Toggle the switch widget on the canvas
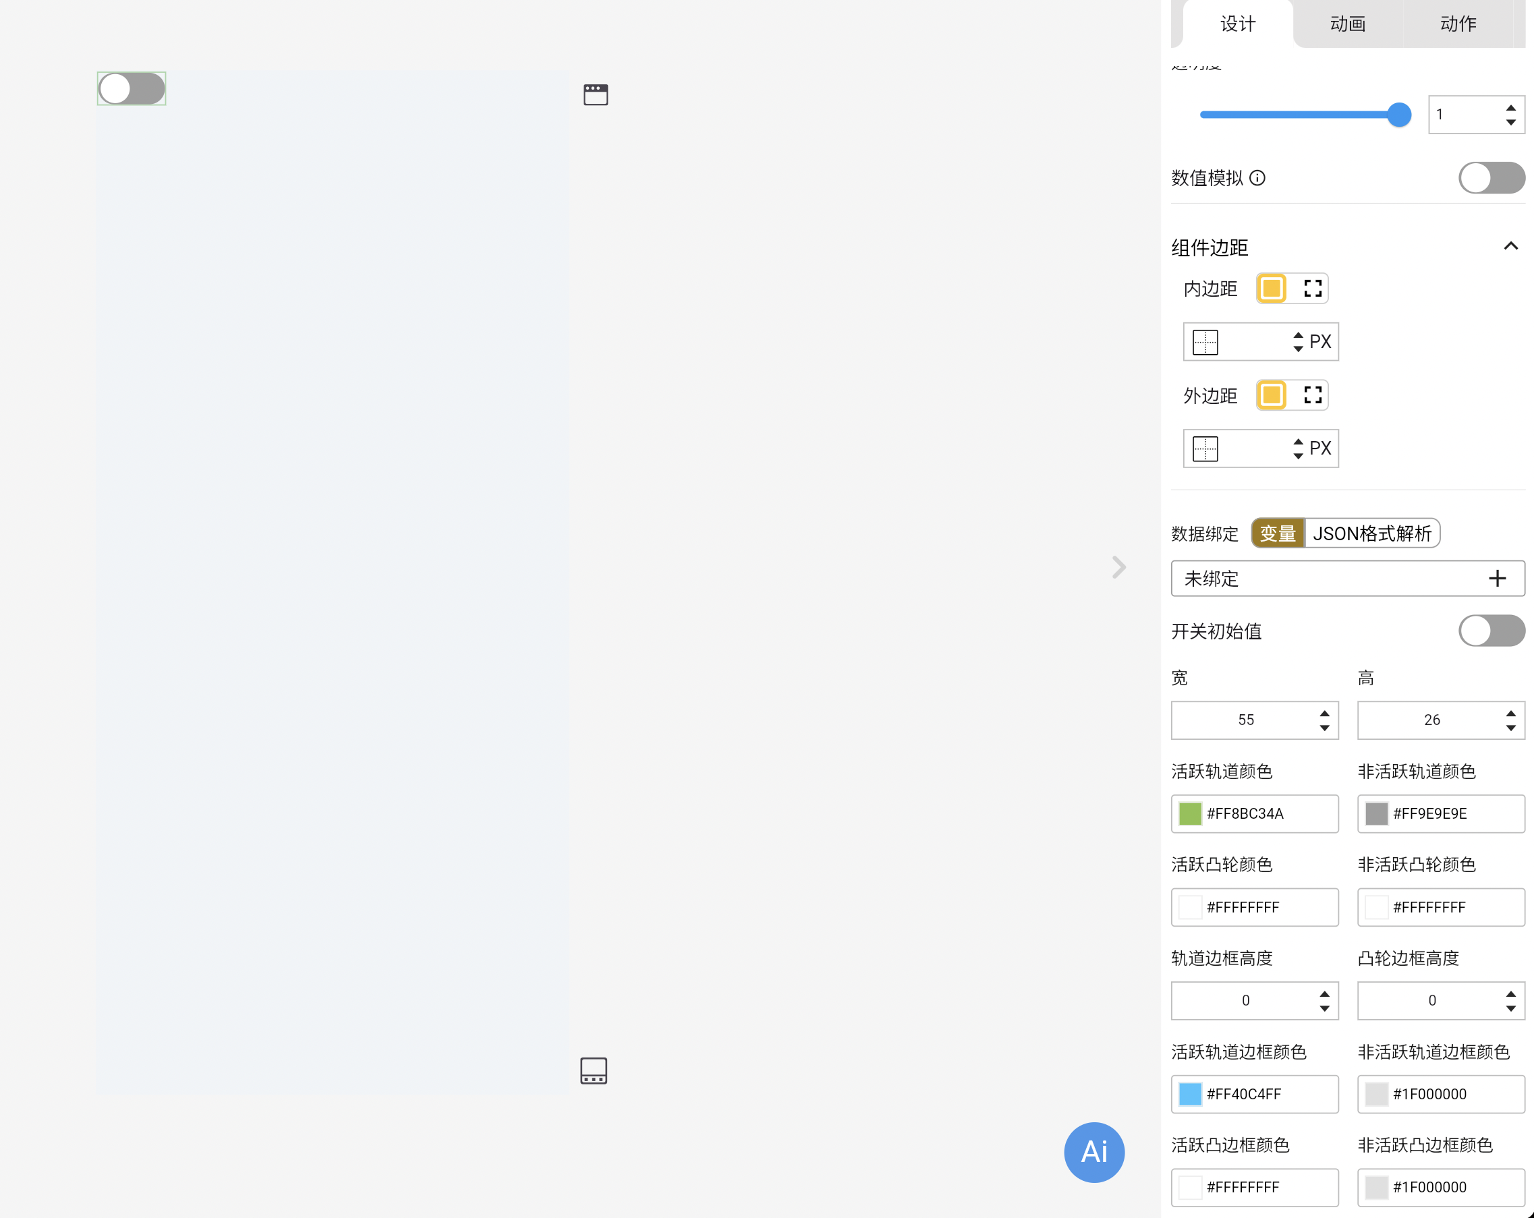Screen dimensions: 1534x1218 [x=132, y=89]
